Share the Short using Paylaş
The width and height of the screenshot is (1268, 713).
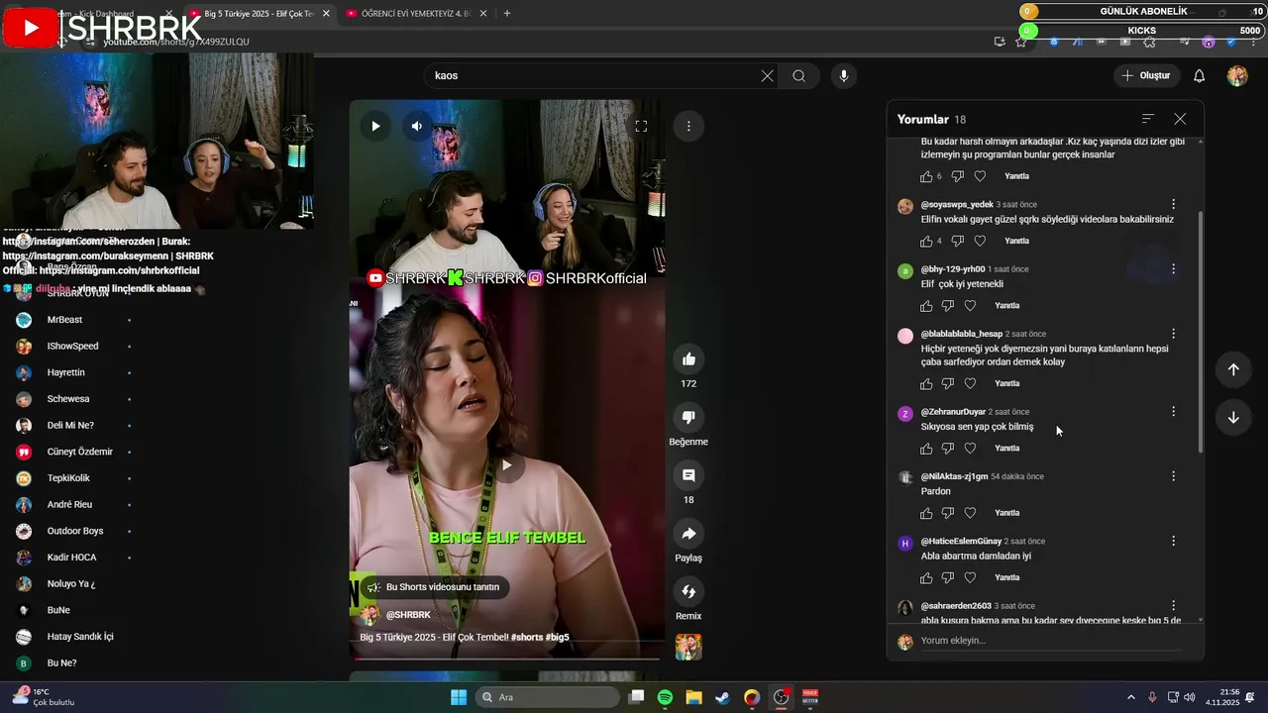click(x=688, y=534)
